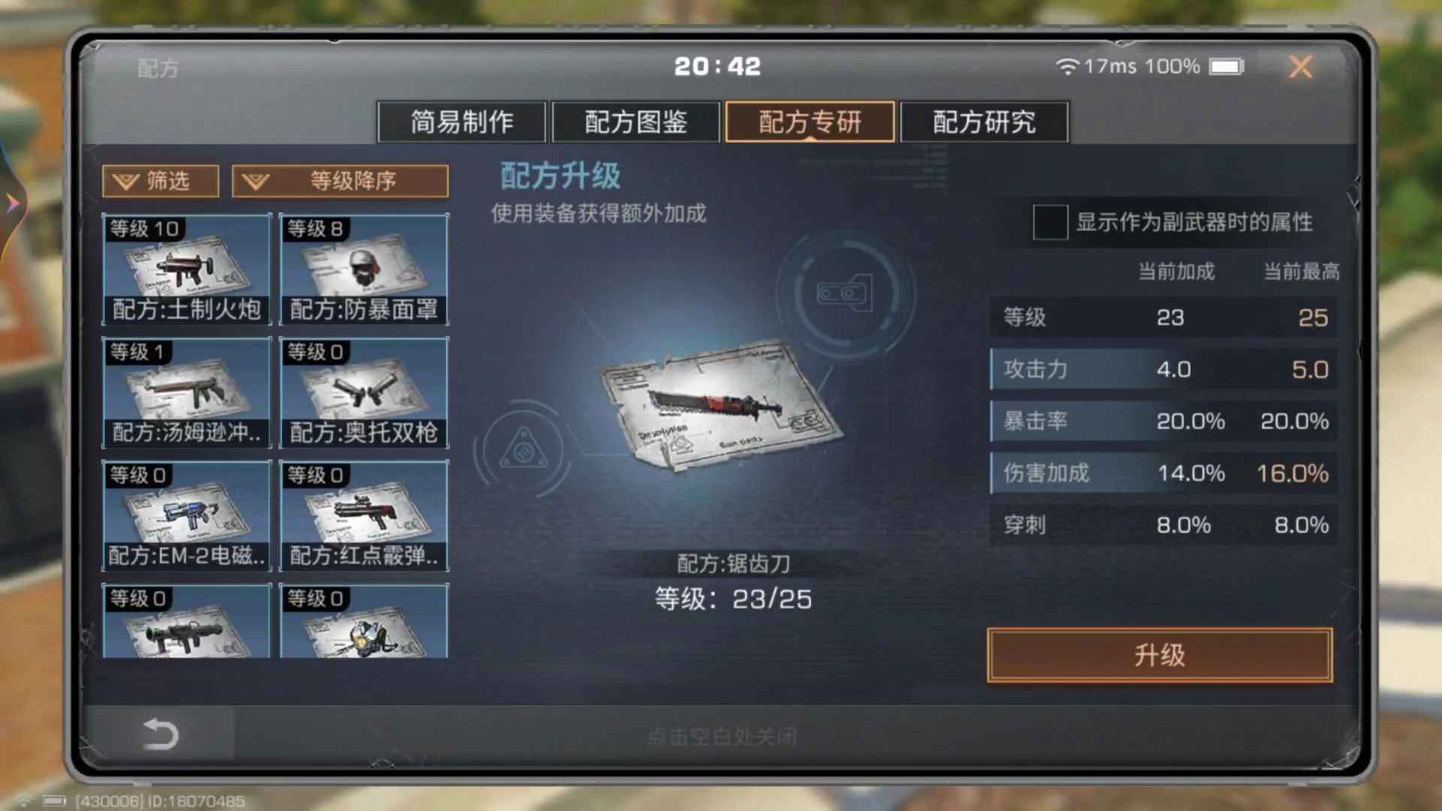1442x811 pixels.
Task: Enable 显示作为副武器时的属性 checkbox
Action: click(x=1050, y=222)
